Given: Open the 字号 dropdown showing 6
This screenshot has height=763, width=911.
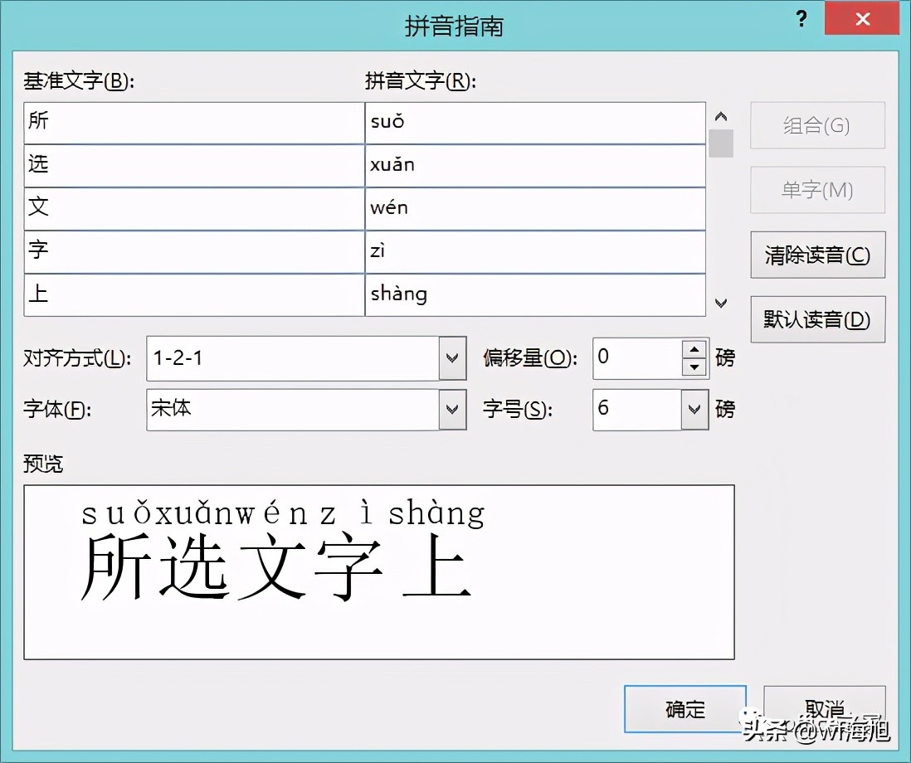Looking at the screenshot, I should point(694,409).
